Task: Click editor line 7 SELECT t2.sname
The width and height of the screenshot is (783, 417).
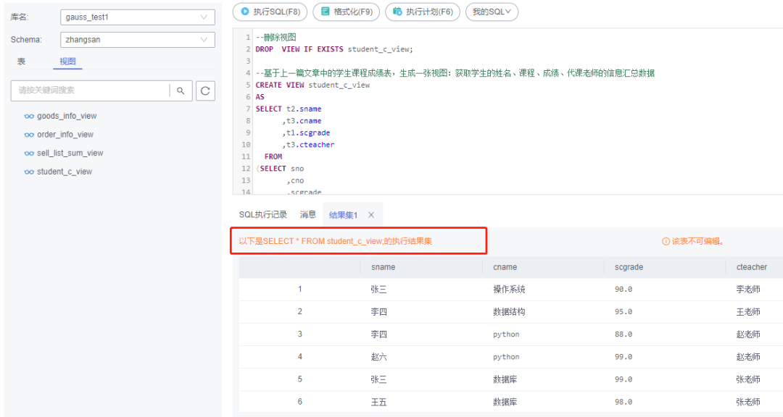Action: [x=288, y=109]
